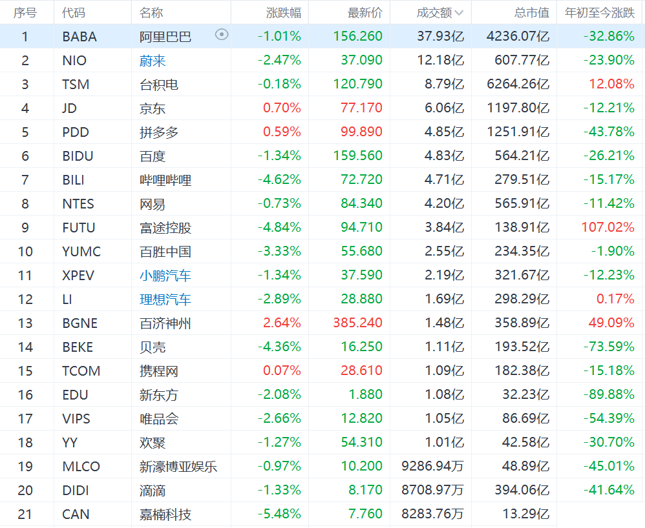The height and width of the screenshot is (528, 645).
Task: Click the 百济神州 stock name
Action: coord(165,323)
